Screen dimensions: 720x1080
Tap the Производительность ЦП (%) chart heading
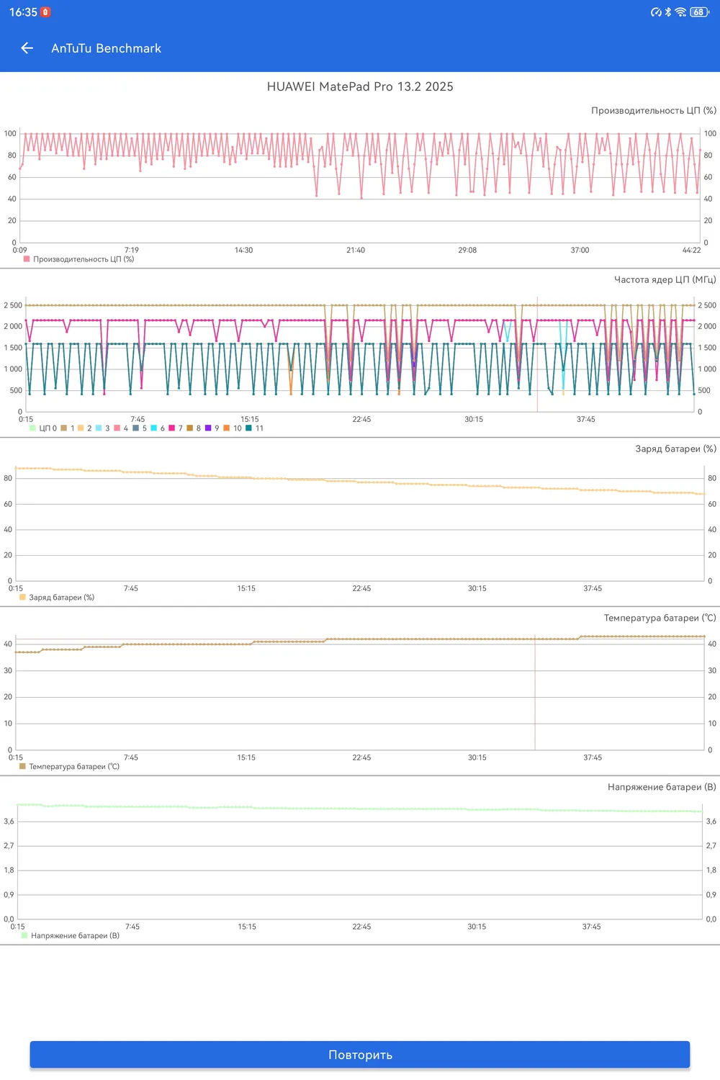click(654, 110)
